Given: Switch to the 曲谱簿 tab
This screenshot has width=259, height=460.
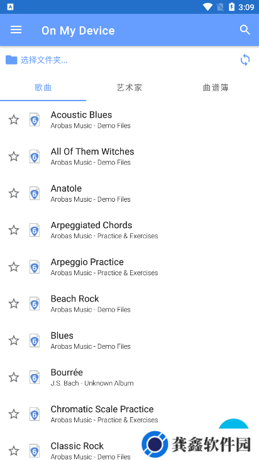Looking at the screenshot, I should [216, 87].
